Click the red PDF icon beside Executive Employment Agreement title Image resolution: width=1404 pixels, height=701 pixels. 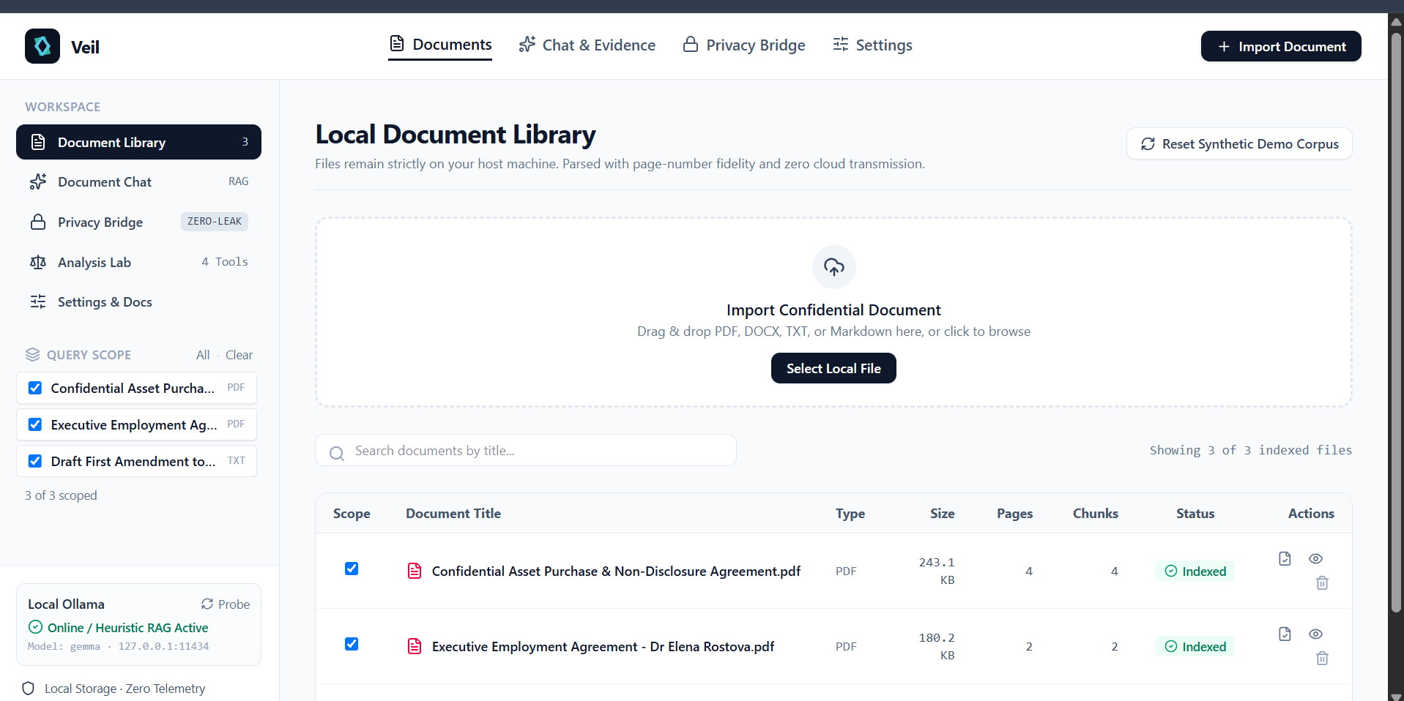coord(415,646)
